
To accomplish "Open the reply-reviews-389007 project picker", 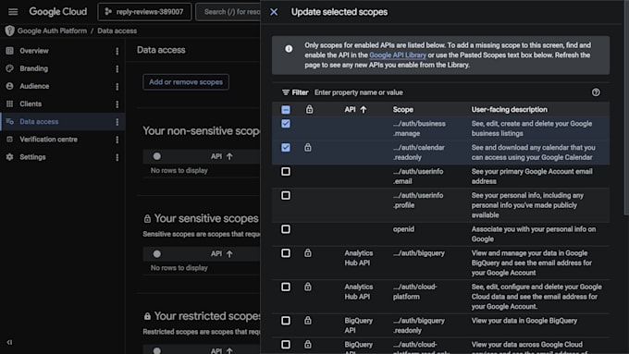I will 144,12.
